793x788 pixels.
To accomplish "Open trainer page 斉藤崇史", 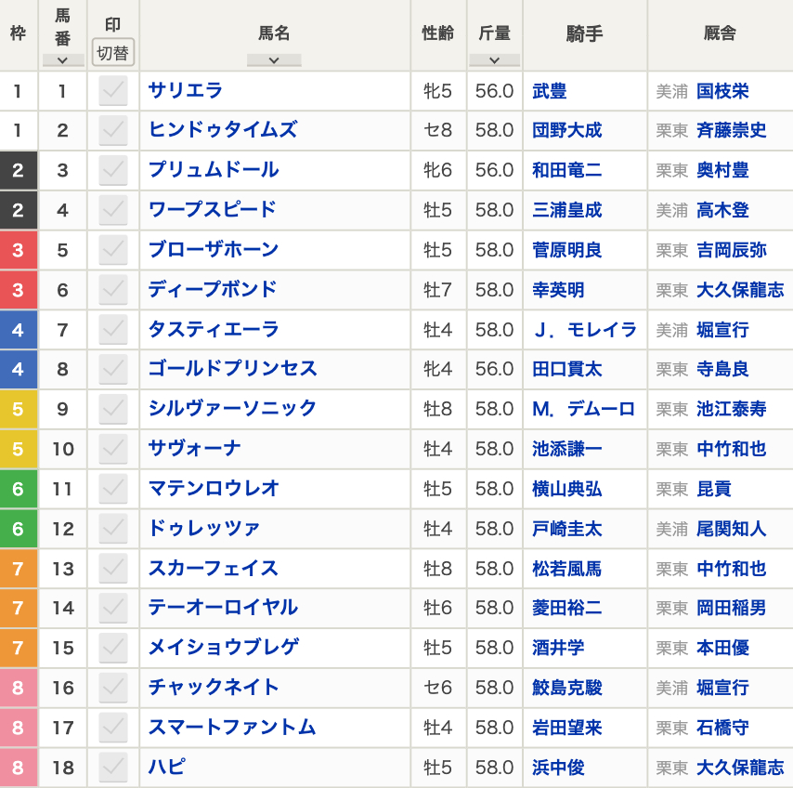I will pyautogui.click(x=732, y=131).
